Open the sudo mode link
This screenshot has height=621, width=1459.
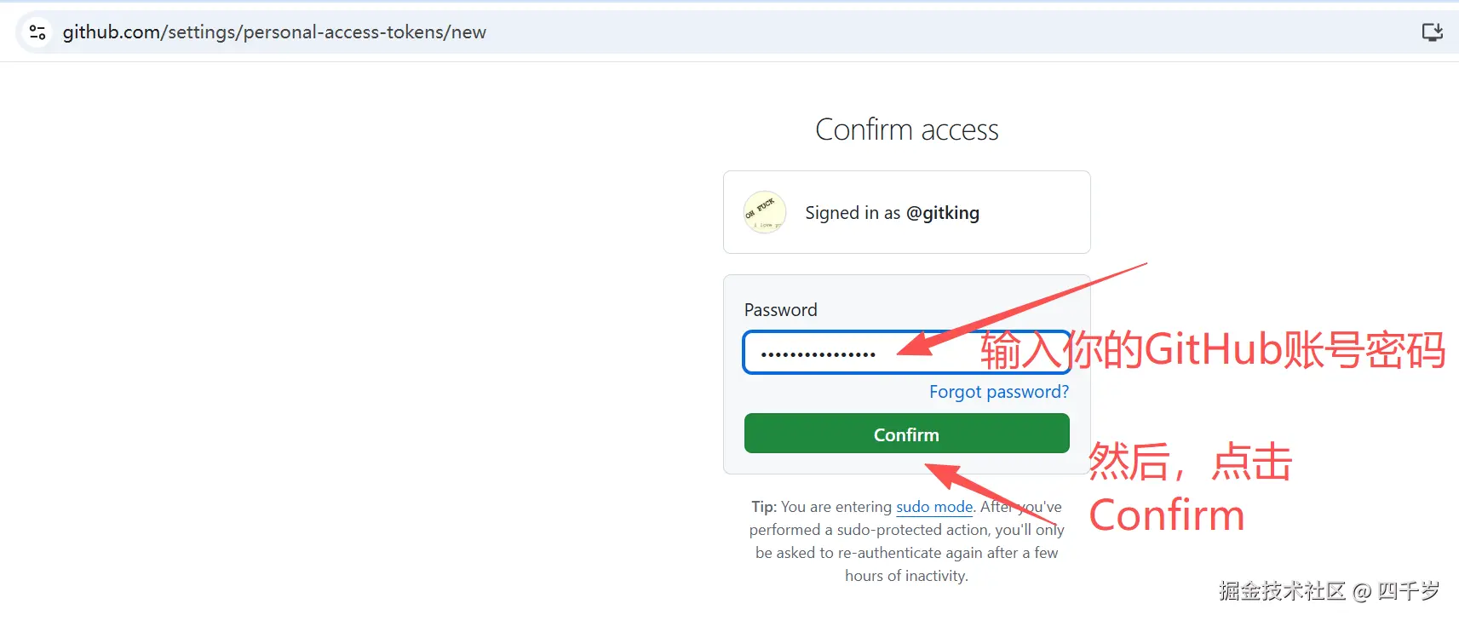click(933, 507)
